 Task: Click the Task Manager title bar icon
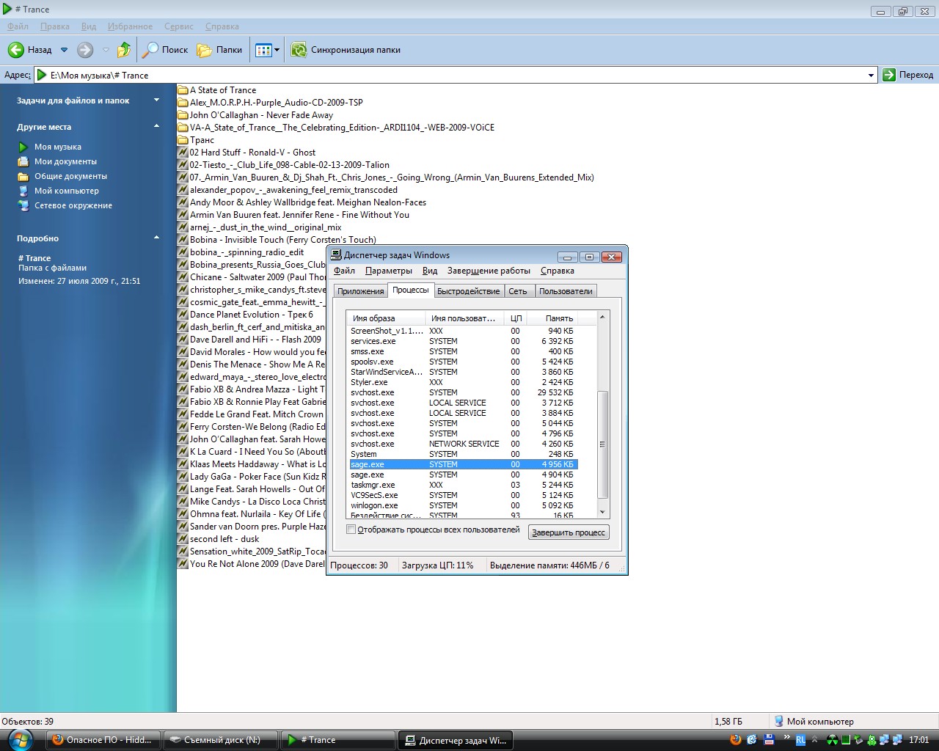coord(336,255)
